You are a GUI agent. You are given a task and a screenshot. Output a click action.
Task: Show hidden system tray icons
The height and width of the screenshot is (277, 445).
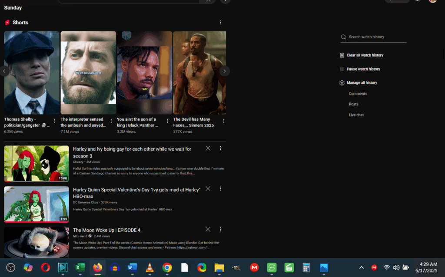pyautogui.click(x=362, y=267)
